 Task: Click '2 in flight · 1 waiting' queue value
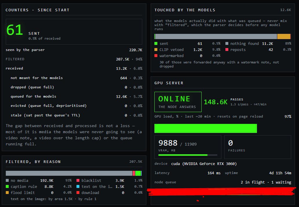266,182
